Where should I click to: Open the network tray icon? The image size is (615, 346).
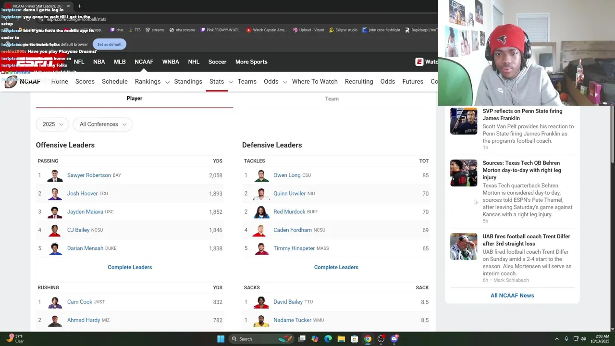click(x=576, y=339)
